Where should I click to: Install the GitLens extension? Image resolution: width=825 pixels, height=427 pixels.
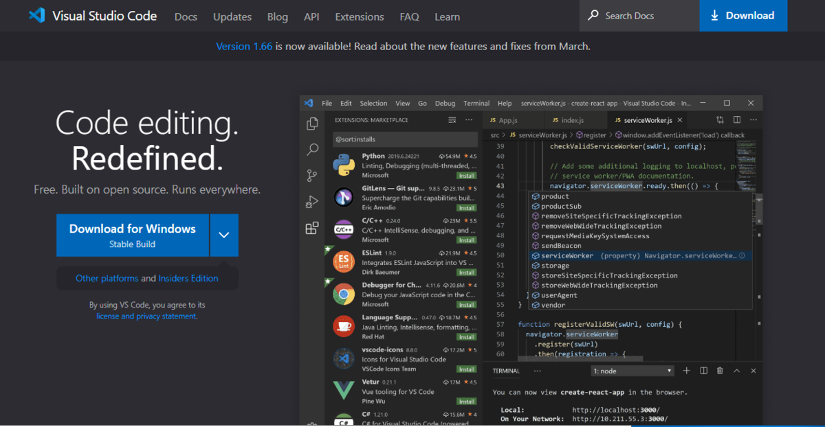pyautogui.click(x=467, y=208)
